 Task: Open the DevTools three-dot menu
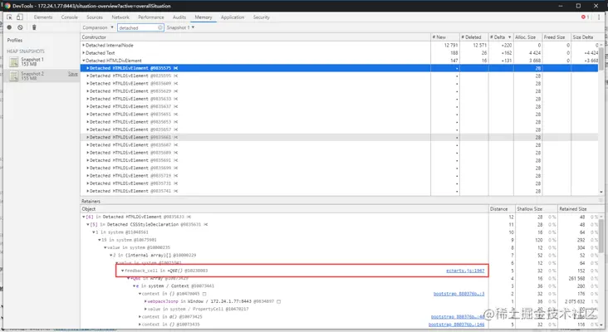[x=599, y=17]
